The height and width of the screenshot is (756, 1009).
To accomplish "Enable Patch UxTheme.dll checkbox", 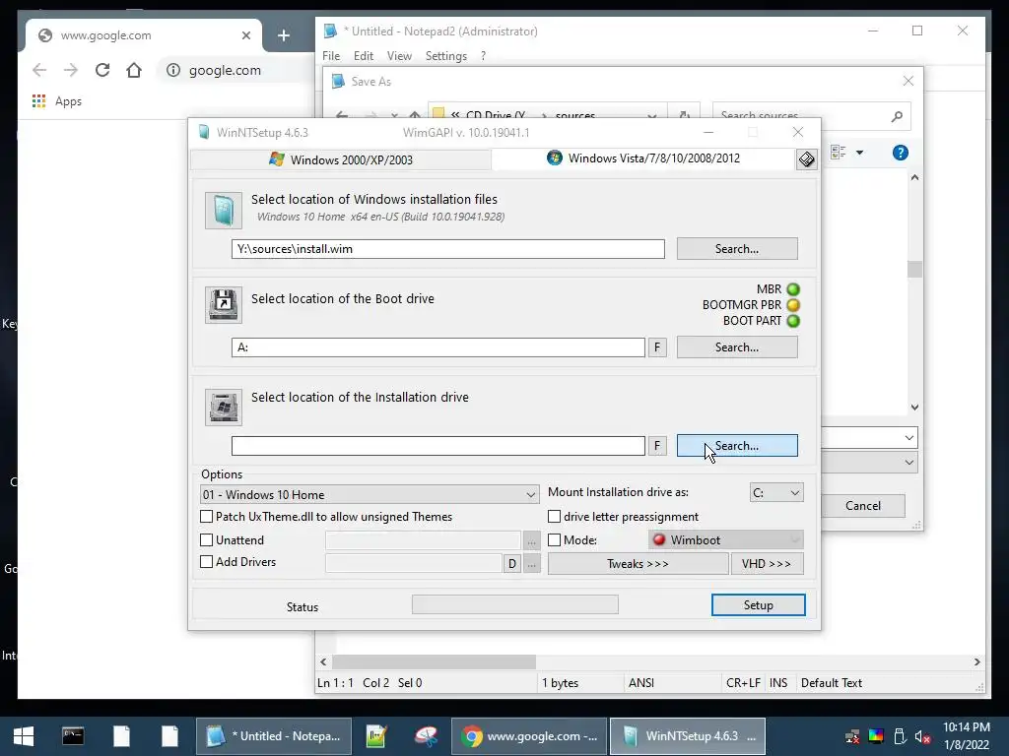I will point(207,517).
